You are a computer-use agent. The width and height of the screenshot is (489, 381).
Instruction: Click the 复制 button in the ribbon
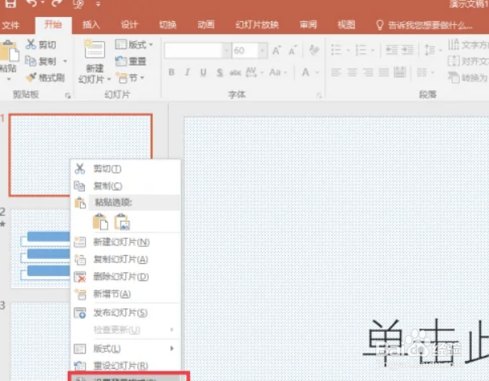tap(40, 61)
